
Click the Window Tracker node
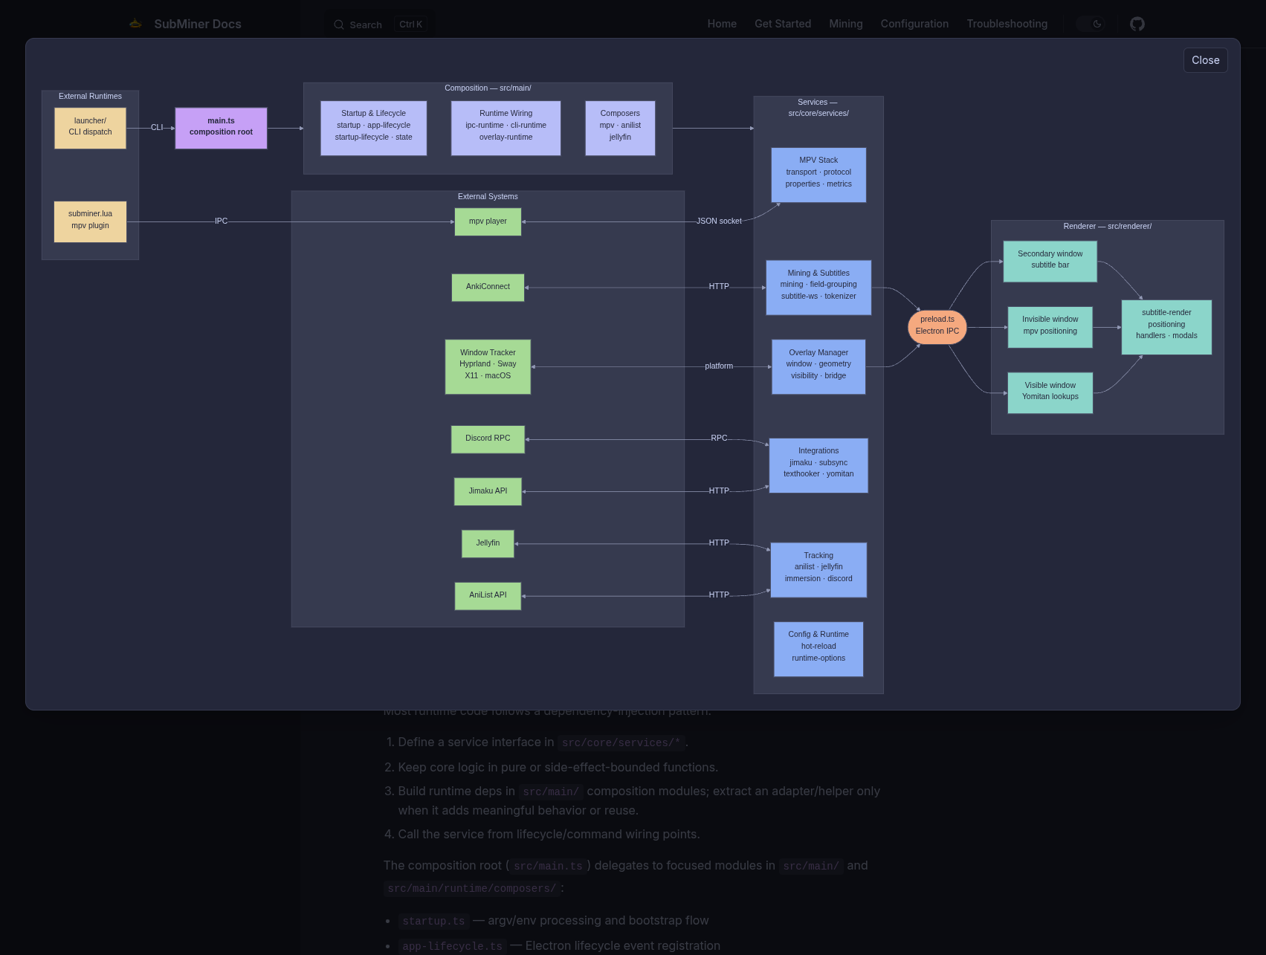(x=488, y=365)
